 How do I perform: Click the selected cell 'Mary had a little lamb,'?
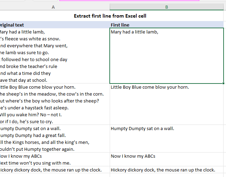pos(167,55)
